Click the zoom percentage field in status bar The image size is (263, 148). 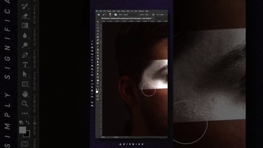(103, 137)
